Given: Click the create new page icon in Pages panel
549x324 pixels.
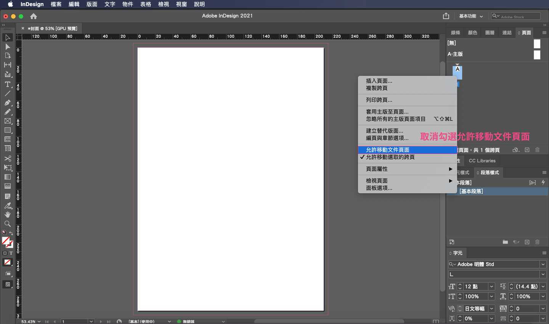Looking at the screenshot, I should coord(527,150).
